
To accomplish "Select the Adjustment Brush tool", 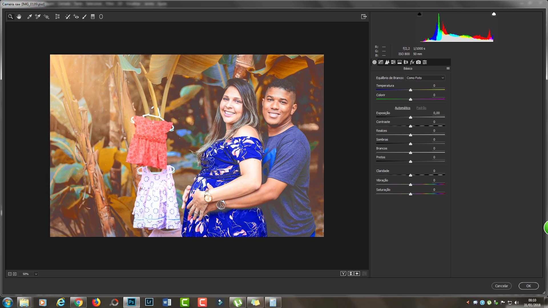I will [84, 17].
